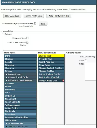Select My Details menu item
Image resolution: width=97 pixels, height=128 pixels.
click(20, 111)
